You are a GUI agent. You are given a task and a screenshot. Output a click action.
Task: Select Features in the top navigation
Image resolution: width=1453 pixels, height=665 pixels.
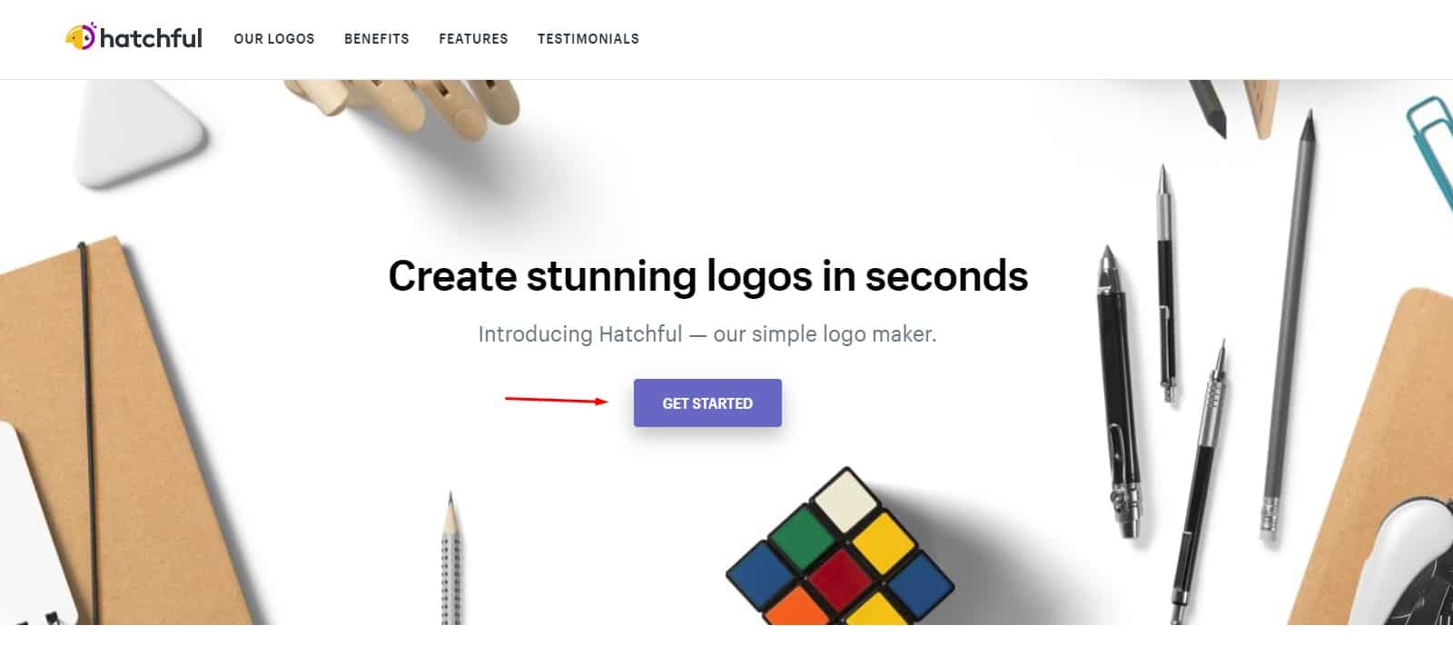[473, 39]
